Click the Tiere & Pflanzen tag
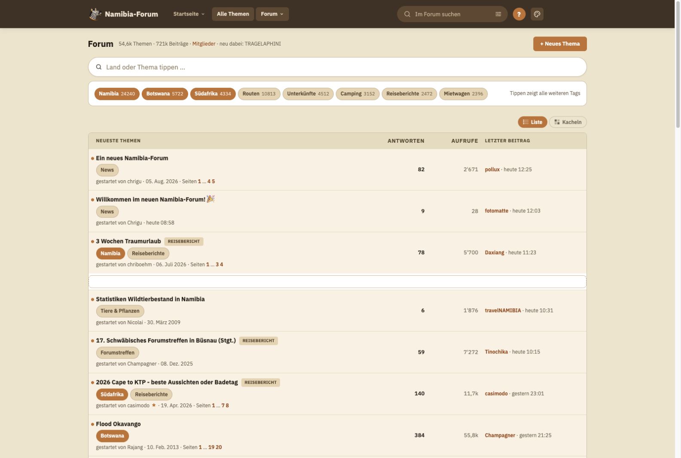 click(x=120, y=311)
